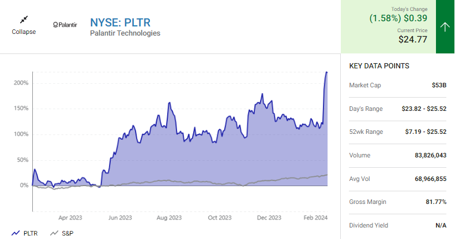Click the Palantir logo
This screenshot has height=239, width=455.
coord(65,25)
